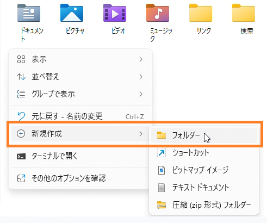The image size is (267, 223).
Task: Click 元に戻す - 名前の変更 entry
Action: (80, 116)
